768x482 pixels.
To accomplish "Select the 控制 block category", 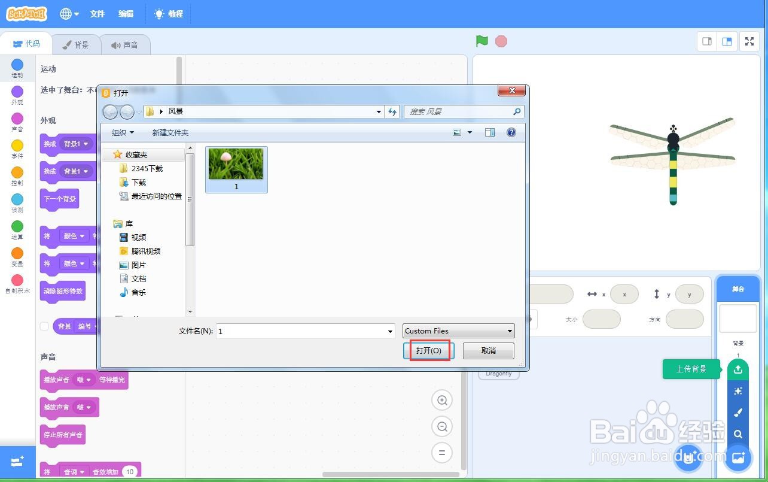I will [x=17, y=176].
